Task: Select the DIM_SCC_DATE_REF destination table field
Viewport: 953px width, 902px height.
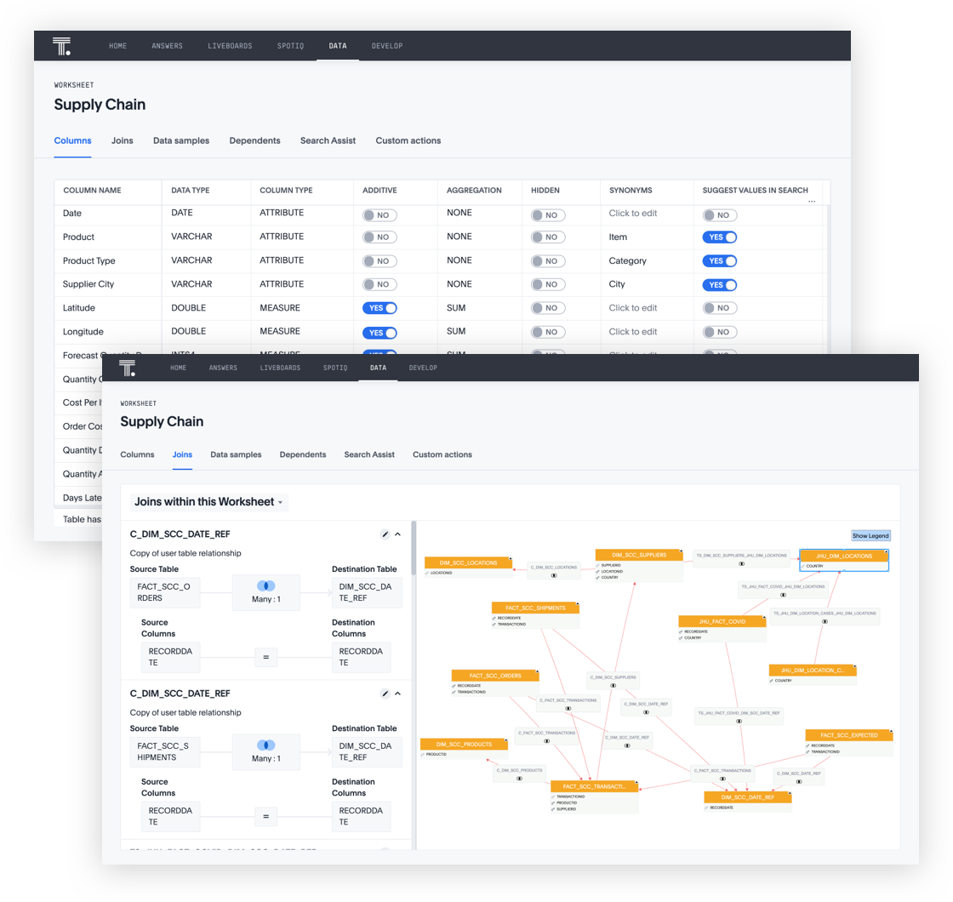Action: pos(368,593)
